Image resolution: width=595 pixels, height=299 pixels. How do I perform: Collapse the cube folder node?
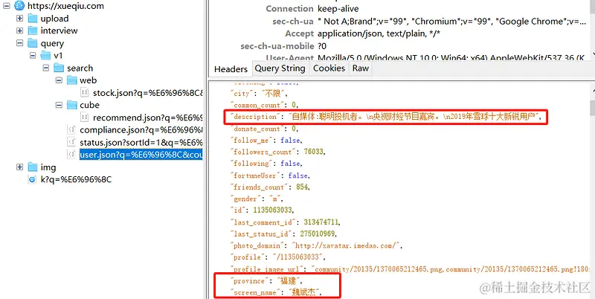59,105
